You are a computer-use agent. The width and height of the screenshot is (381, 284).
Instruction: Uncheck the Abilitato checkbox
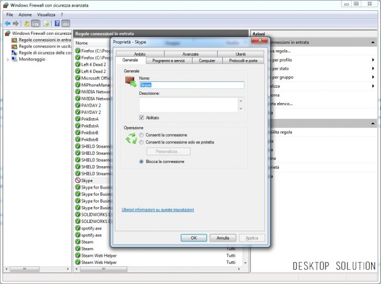pos(142,118)
